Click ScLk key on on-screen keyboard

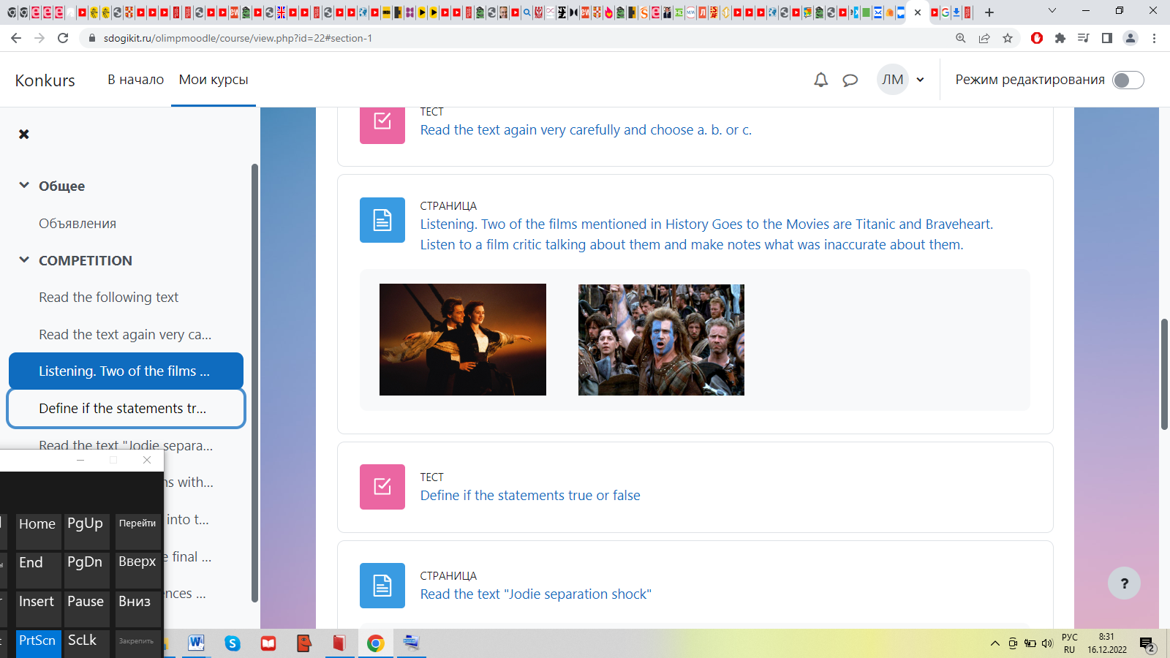(x=86, y=644)
